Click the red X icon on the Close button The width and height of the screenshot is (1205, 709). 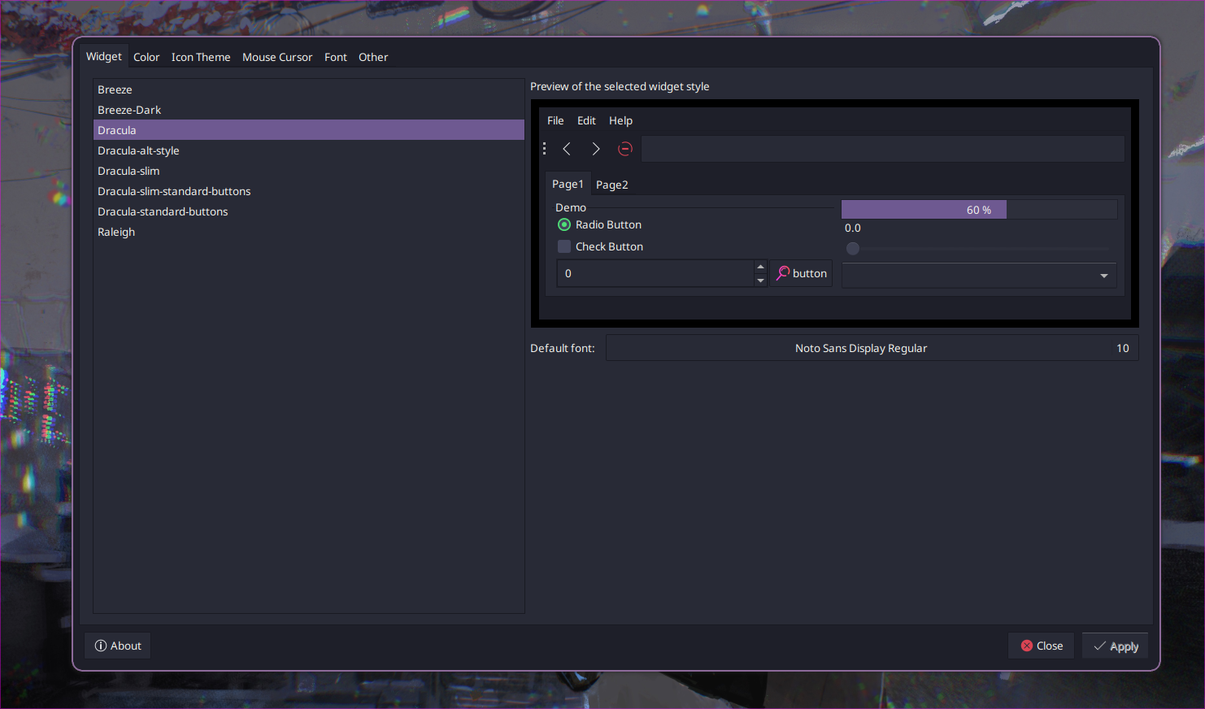[x=1024, y=646]
